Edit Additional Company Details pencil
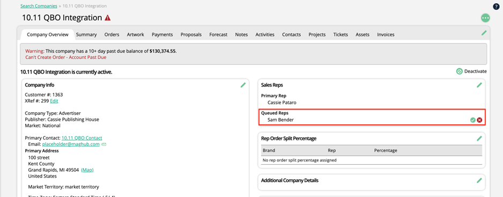Viewport: 503px width, 197px height. tap(479, 180)
